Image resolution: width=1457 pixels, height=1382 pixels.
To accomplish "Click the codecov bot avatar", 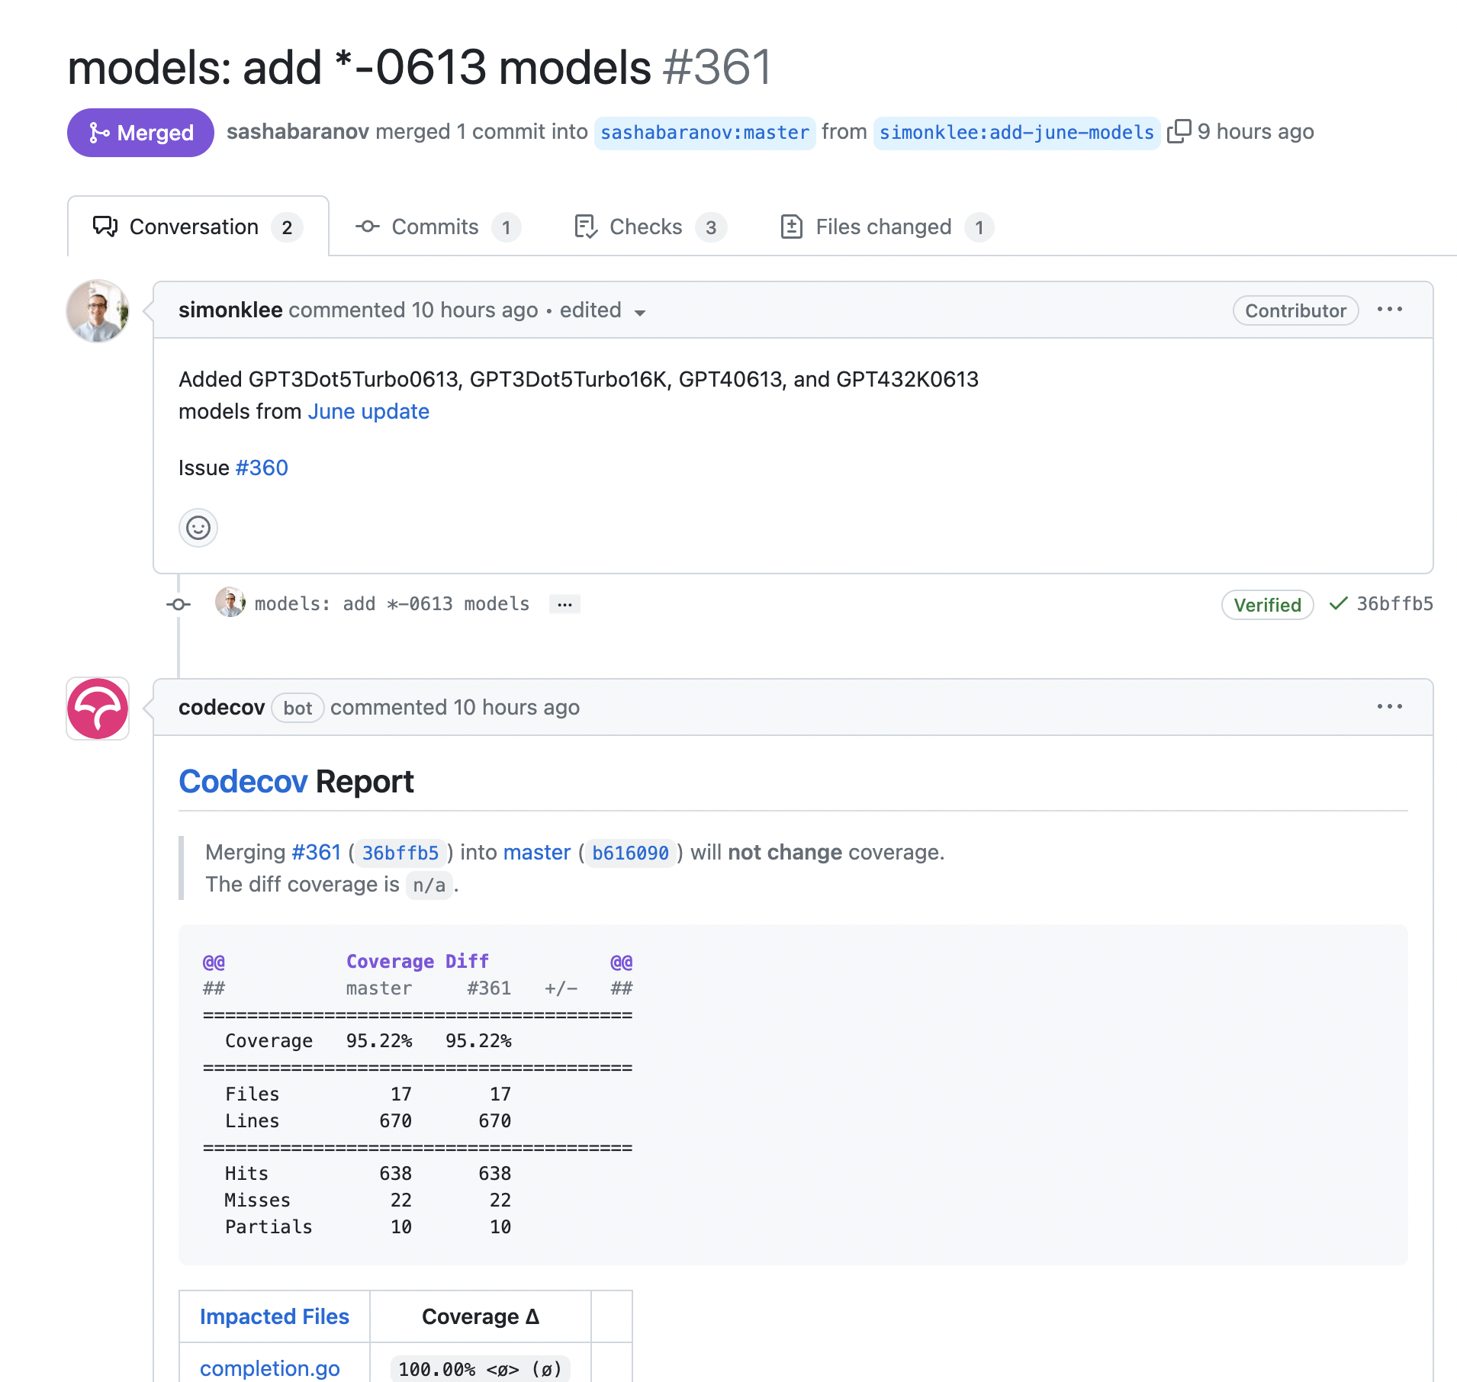I will 98,709.
